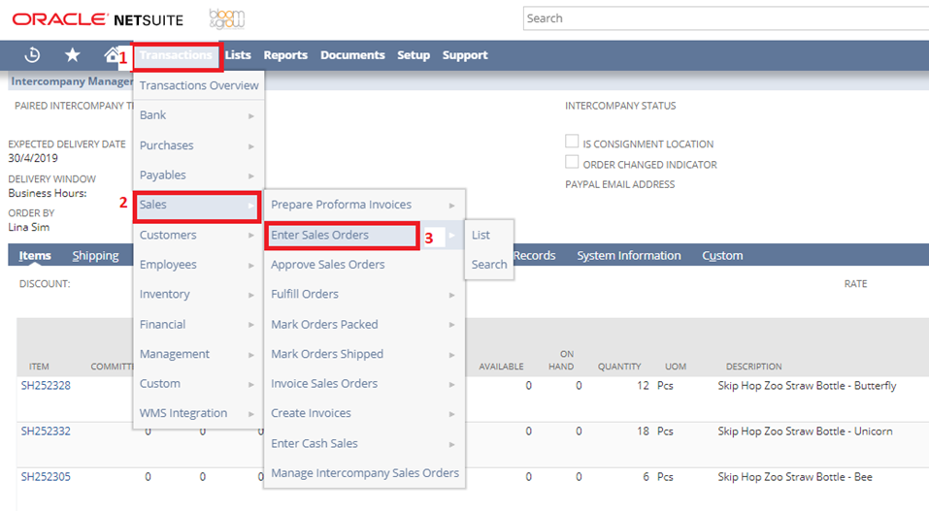This screenshot has height=511, width=929.
Task: Click the Order By value Lina Sim
Action: tap(29, 227)
